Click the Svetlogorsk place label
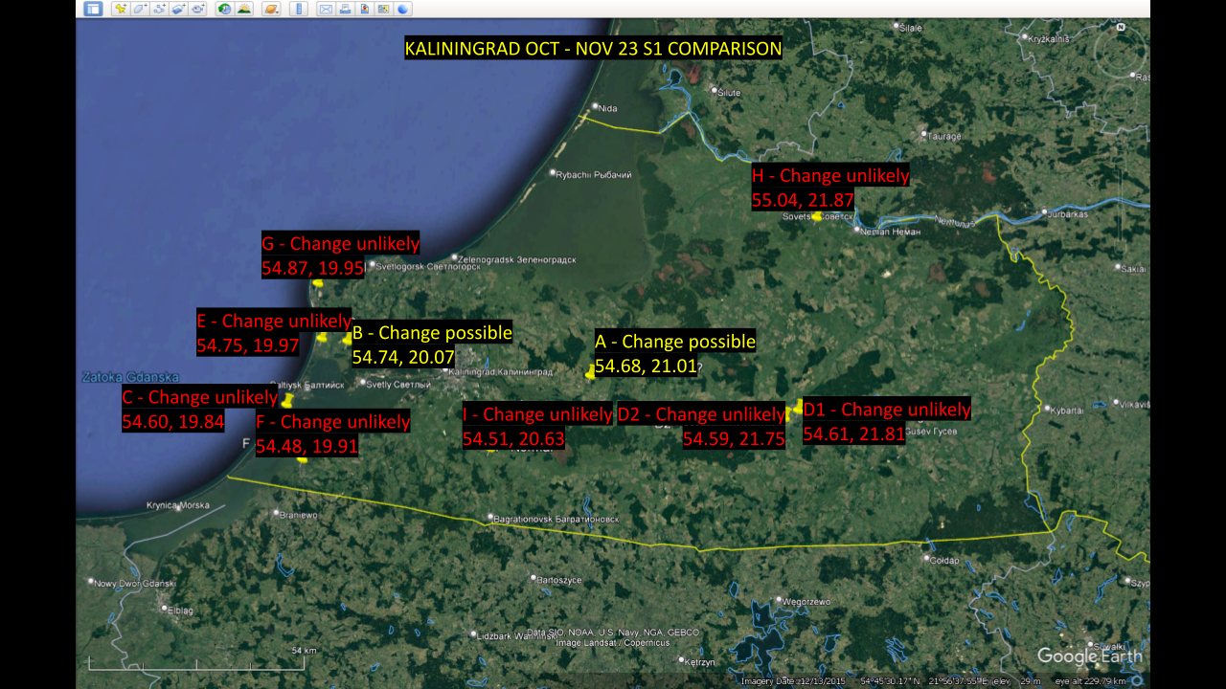This screenshot has height=689, width=1226. pyautogui.click(x=428, y=267)
